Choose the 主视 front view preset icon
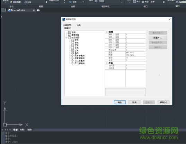 73,51
